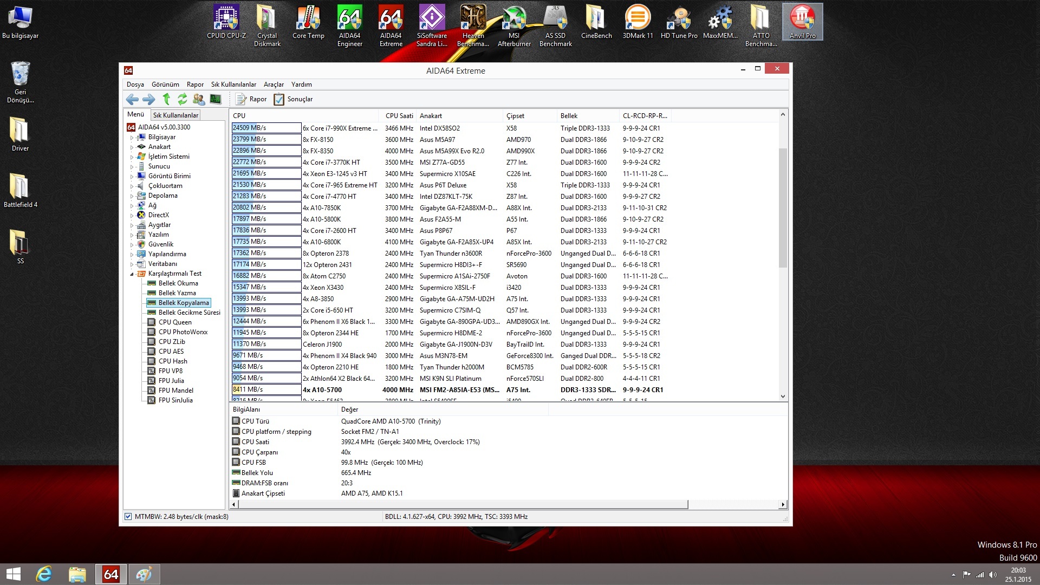The image size is (1040, 585).
Task: Select CPU Hash benchmark
Action: click(173, 361)
